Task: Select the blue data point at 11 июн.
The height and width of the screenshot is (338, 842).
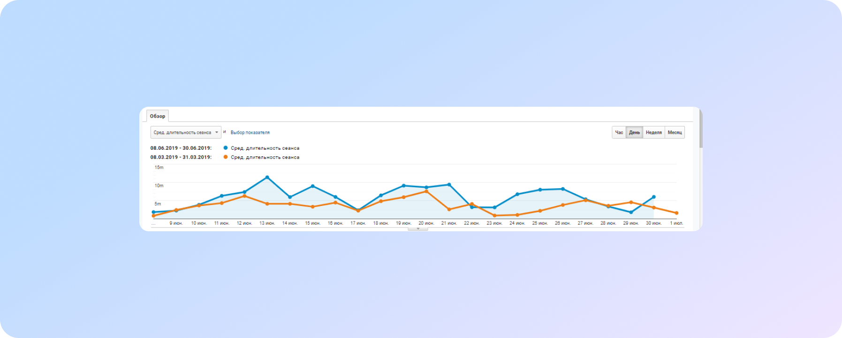Action: (x=222, y=196)
